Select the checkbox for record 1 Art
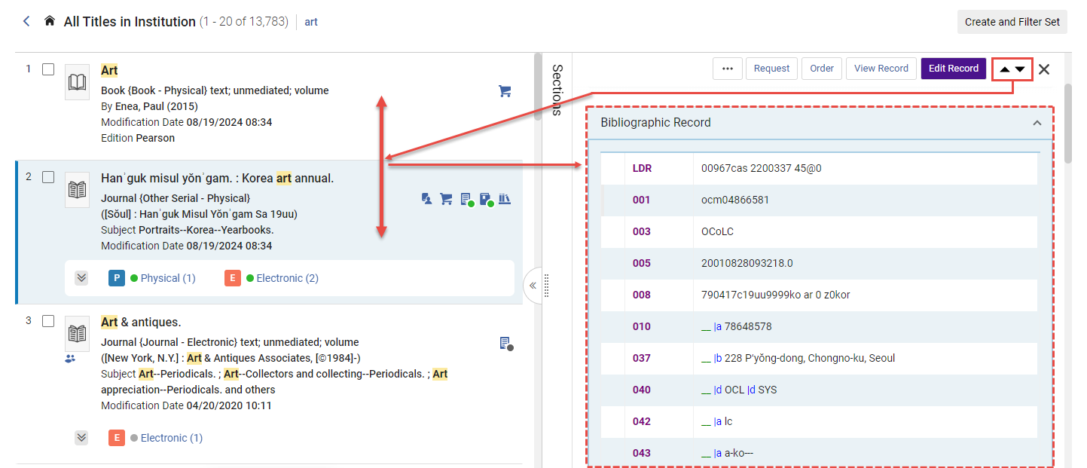Screen dimensions: 1087x468 (48, 69)
